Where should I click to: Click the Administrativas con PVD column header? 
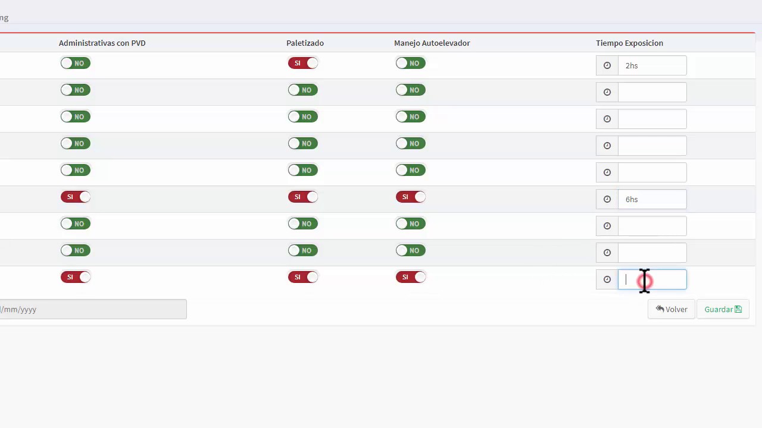(102, 43)
